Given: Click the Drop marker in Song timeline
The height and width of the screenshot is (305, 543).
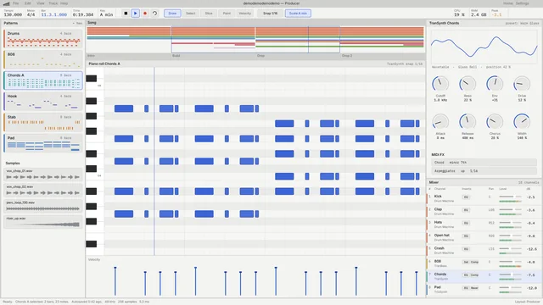Looking at the screenshot, I should (x=260, y=56).
